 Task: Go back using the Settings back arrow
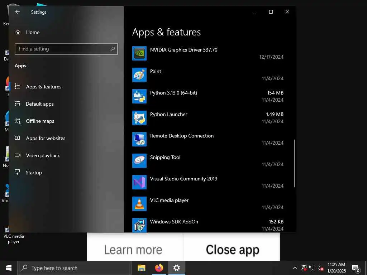click(18, 12)
